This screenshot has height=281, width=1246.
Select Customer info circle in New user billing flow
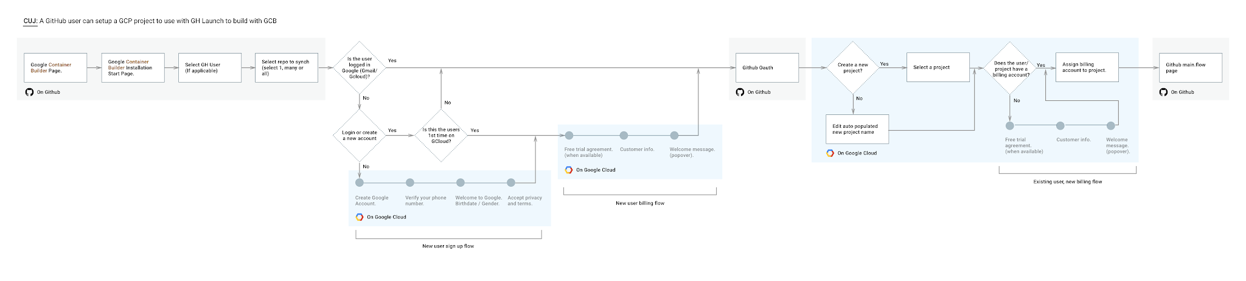pyautogui.click(x=624, y=136)
